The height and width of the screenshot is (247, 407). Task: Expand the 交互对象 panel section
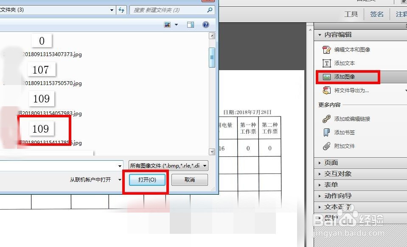320,174
